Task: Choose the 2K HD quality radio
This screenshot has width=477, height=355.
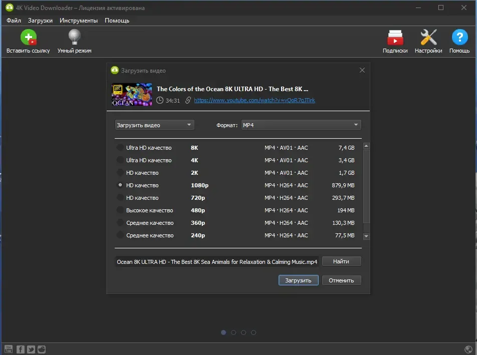Action: 120,173
